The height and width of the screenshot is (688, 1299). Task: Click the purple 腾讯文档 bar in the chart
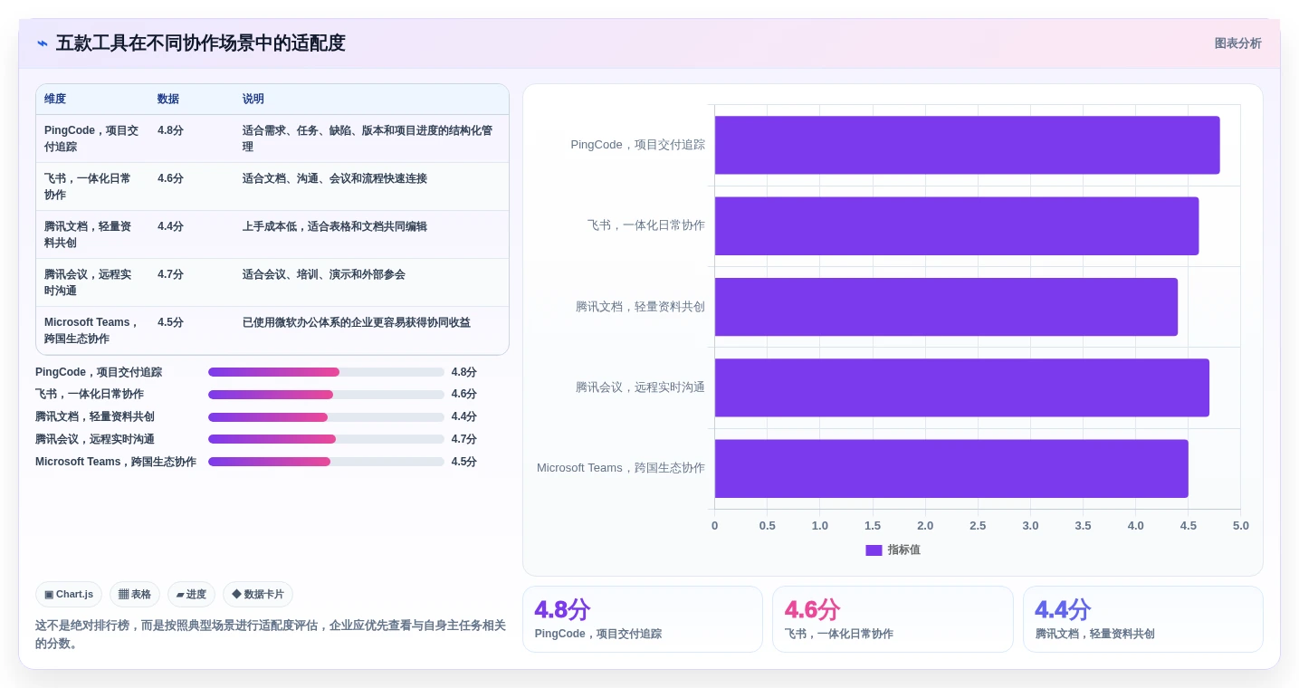pyautogui.click(x=946, y=307)
